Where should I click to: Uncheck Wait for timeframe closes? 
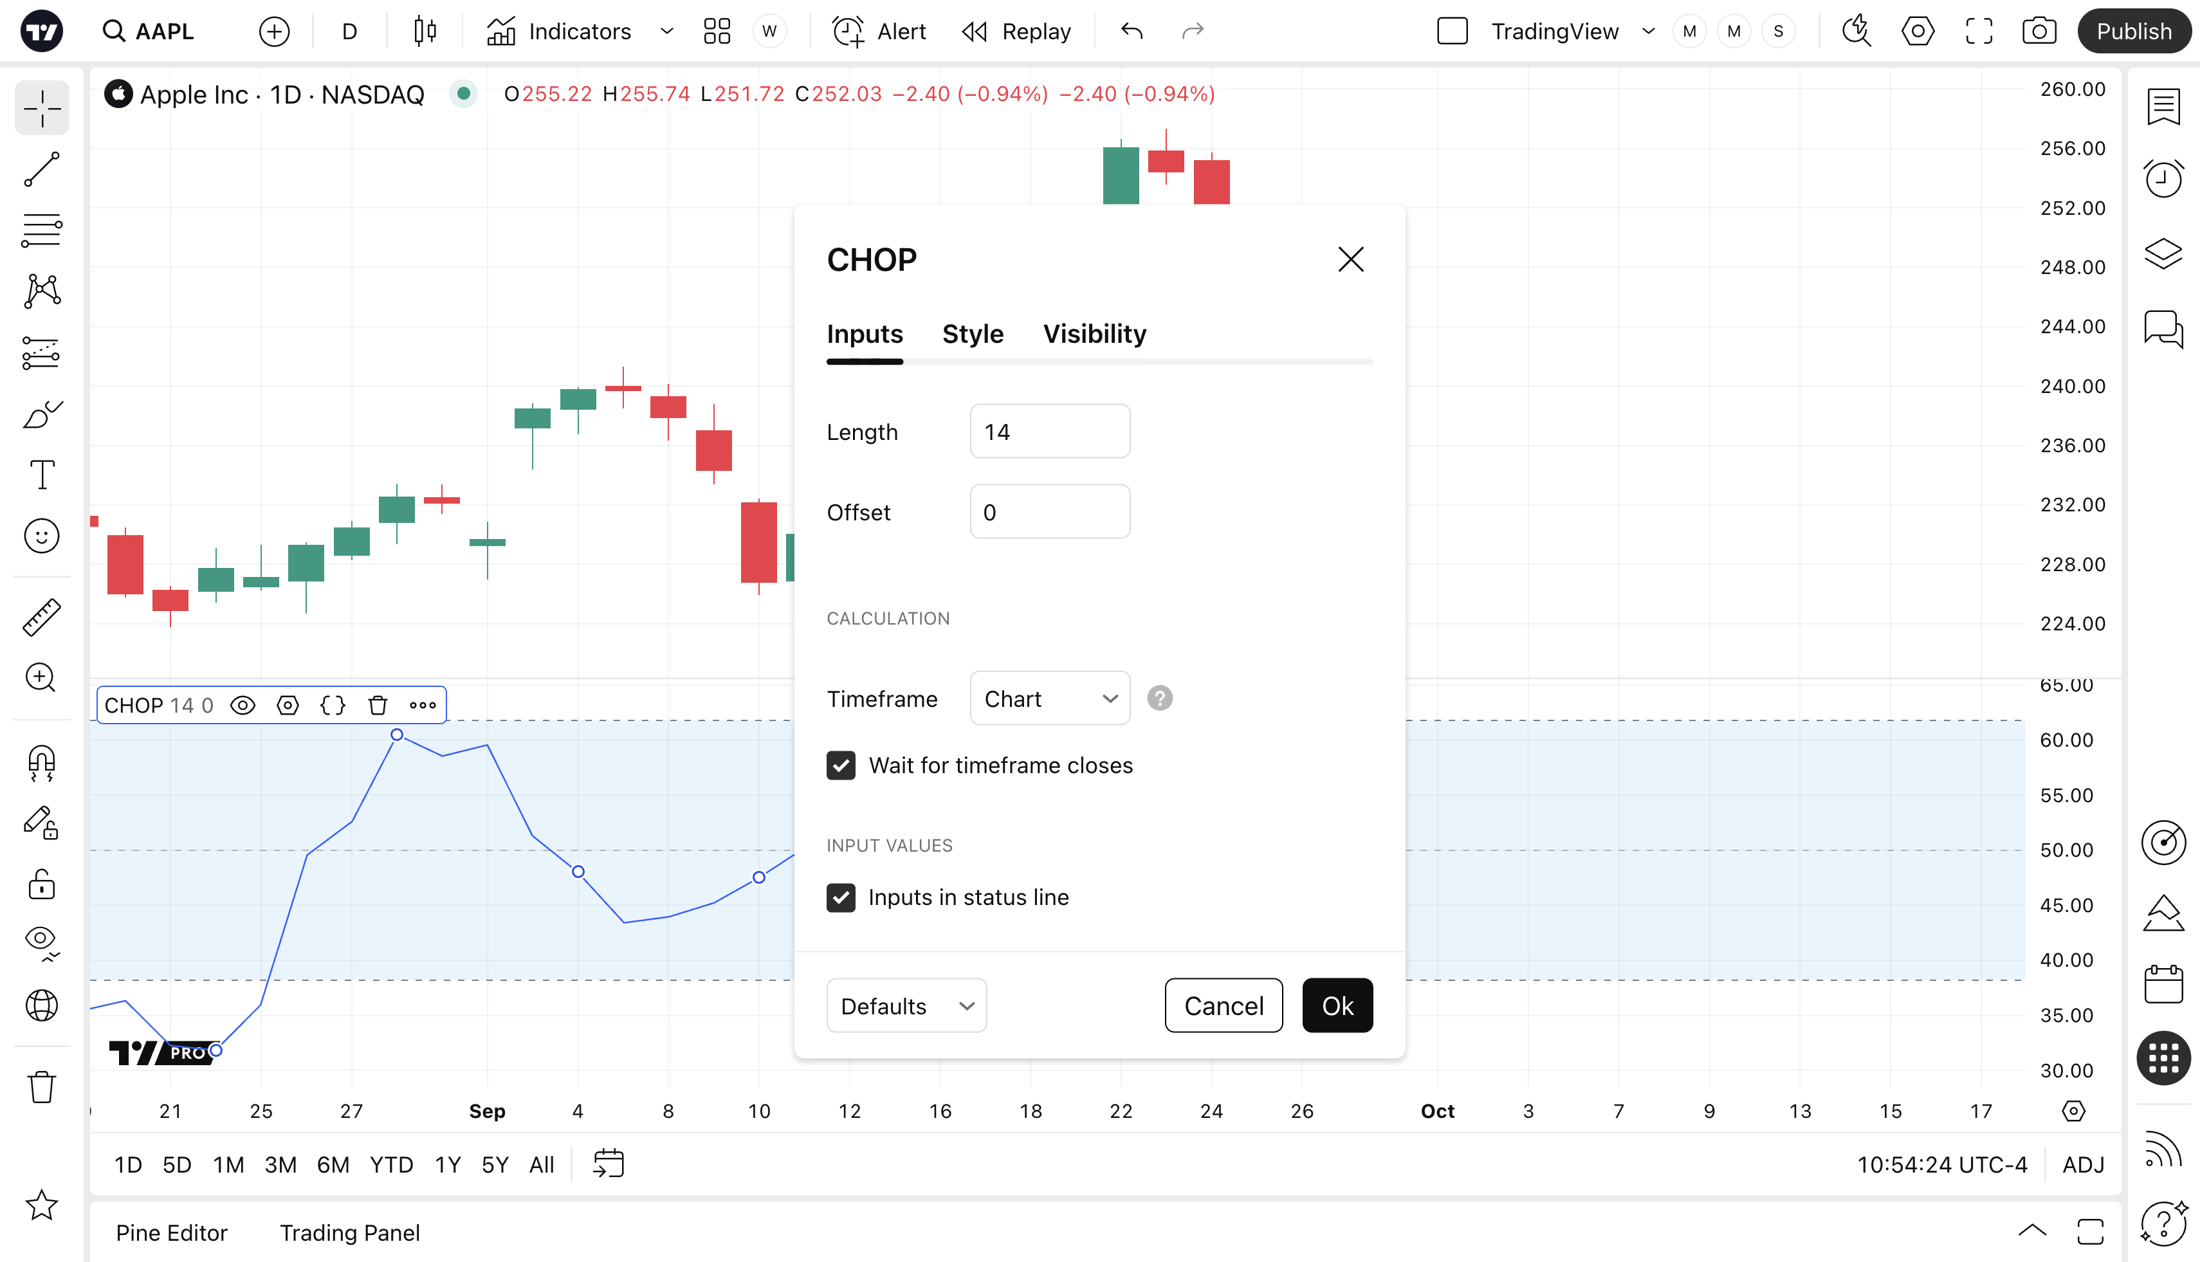(x=841, y=765)
